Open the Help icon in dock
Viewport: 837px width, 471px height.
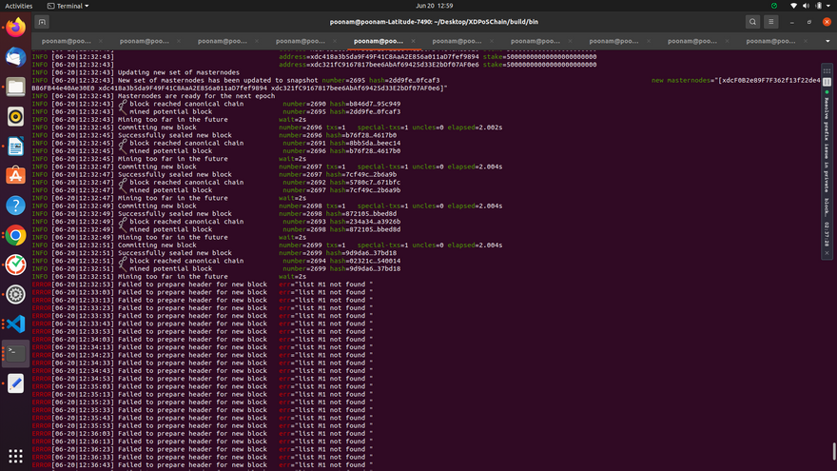[15, 206]
